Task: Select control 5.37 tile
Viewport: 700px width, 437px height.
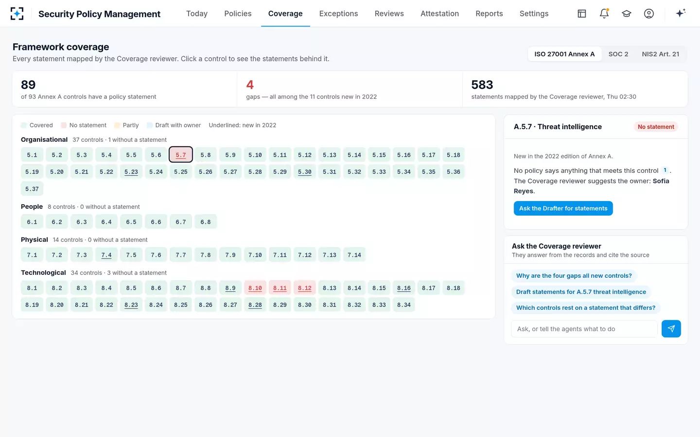Action: 32,189
